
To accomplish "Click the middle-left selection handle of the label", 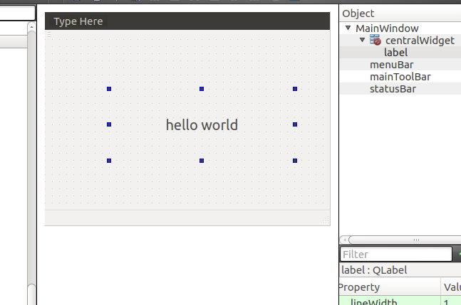I will (109, 124).
